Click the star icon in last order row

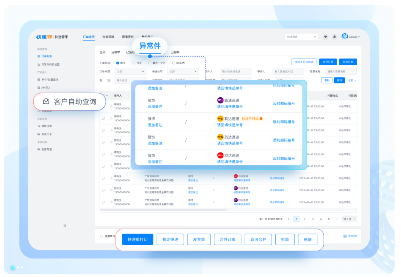(x=111, y=202)
